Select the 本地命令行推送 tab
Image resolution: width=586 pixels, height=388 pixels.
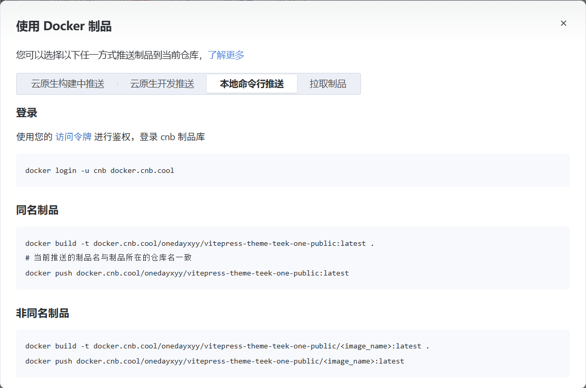pos(252,84)
